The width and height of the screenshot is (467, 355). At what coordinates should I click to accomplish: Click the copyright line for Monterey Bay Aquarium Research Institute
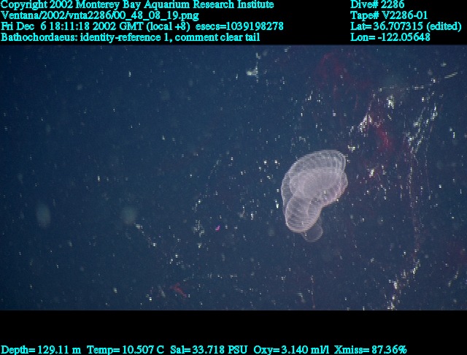coord(137,5)
